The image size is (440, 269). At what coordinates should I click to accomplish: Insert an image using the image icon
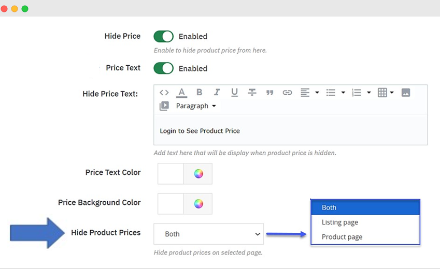point(406,93)
